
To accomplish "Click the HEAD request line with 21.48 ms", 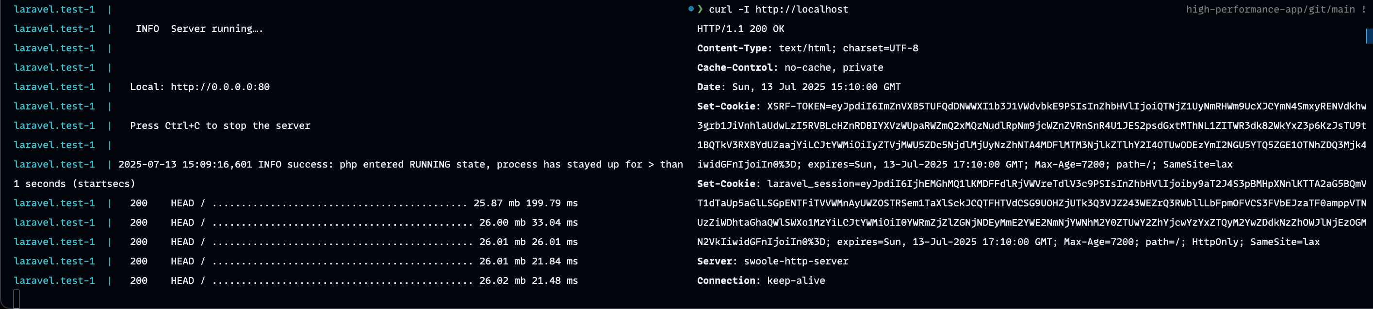I will coord(354,280).
